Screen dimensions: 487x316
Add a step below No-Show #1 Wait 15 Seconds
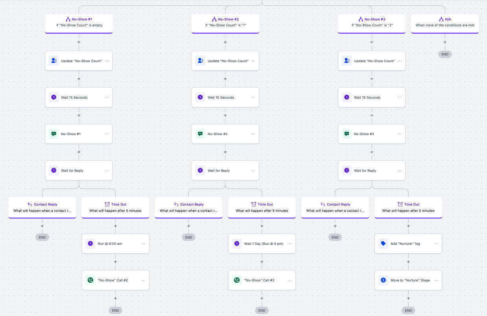pyautogui.click(x=79, y=116)
